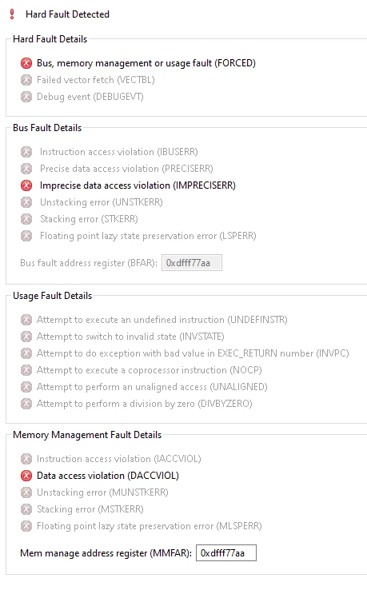Click 'Floating point lazy state preservation error (MLSPERR)' text
This screenshot has height=598, width=367.
pos(150,526)
